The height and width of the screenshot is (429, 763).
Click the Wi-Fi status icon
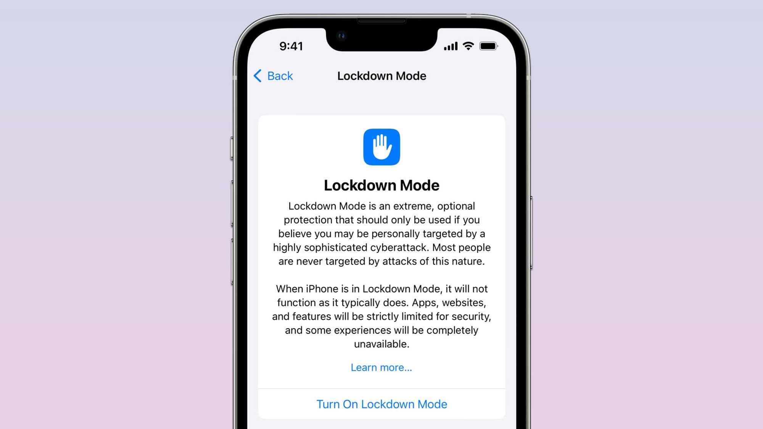click(x=469, y=46)
